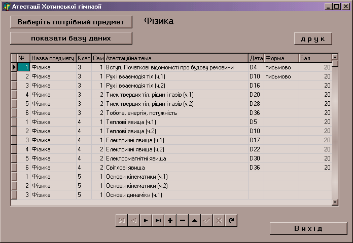This screenshot has width=353, height=243.
Task: Click date cell 'D20'
Action: [256, 95]
